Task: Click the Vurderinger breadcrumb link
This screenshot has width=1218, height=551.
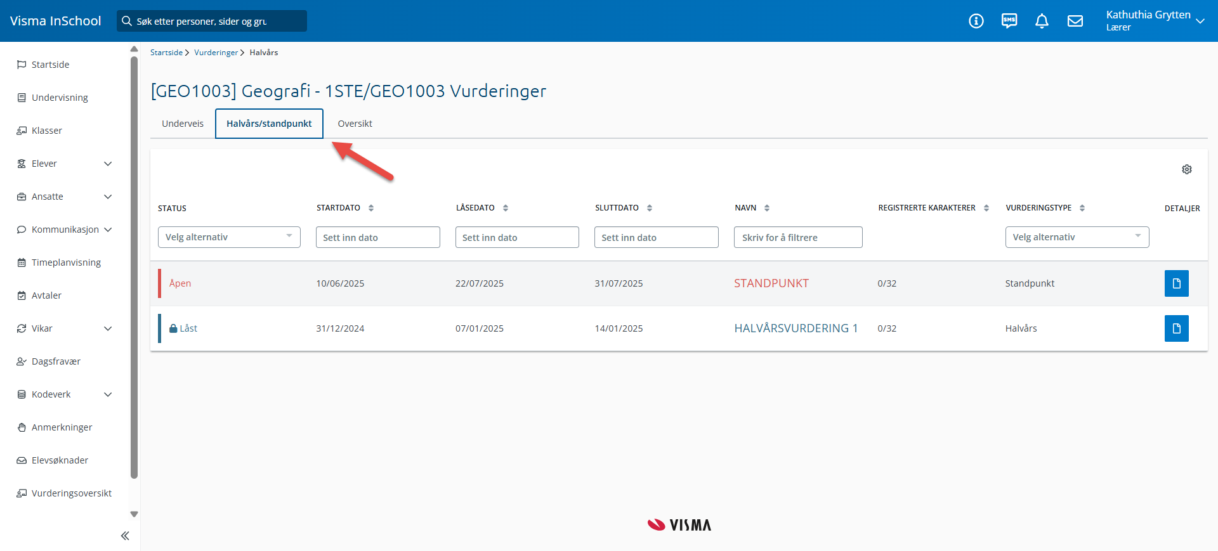Action: point(216,53)
